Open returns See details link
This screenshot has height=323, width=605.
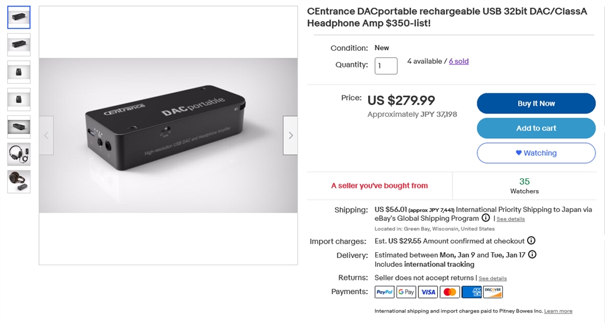(493, 278)
